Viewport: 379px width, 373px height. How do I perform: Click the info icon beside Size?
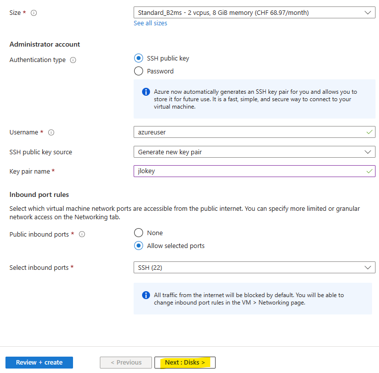(x=34, y=13)
